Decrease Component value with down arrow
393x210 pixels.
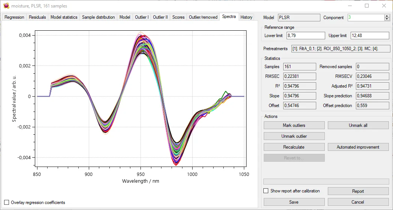coord(387,19)
